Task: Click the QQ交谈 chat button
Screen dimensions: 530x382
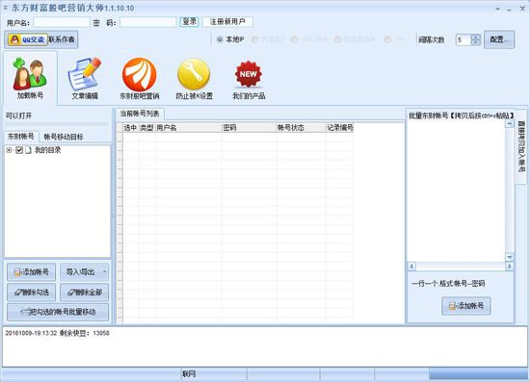Action: (28, 39)
